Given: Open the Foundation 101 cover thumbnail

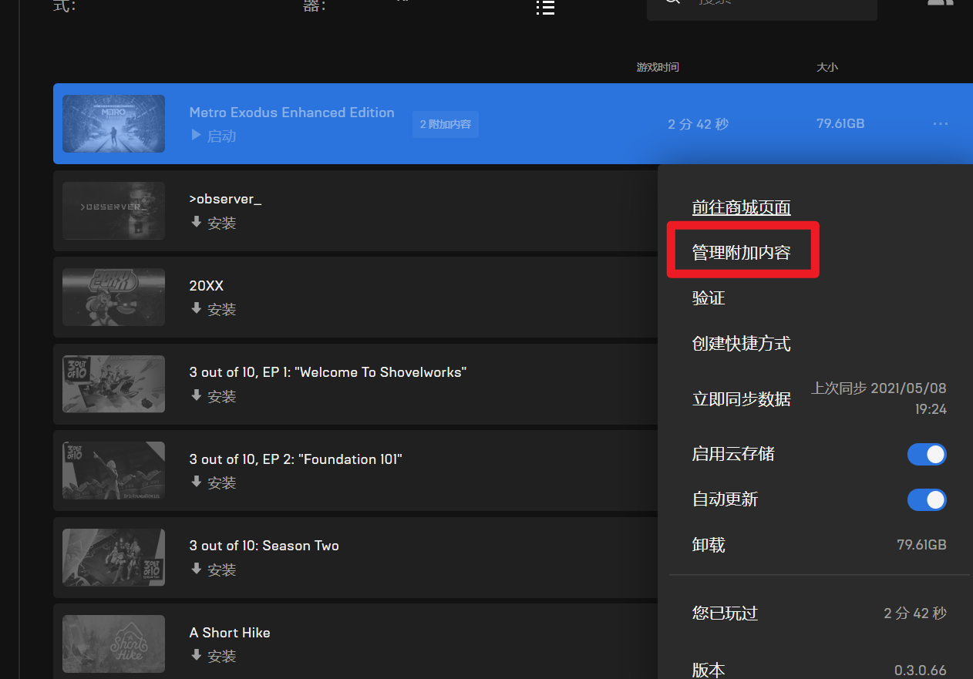Looking at the screenshot, I should (113, 470).
